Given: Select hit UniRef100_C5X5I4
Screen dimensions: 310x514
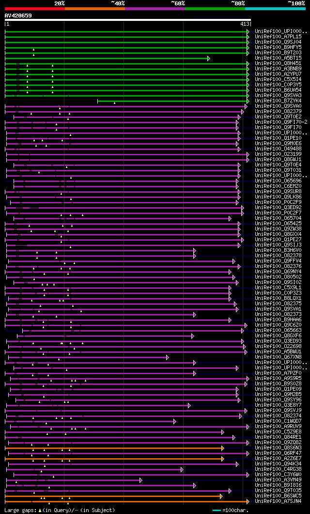Looking at the screenshot, I should 279,79.
